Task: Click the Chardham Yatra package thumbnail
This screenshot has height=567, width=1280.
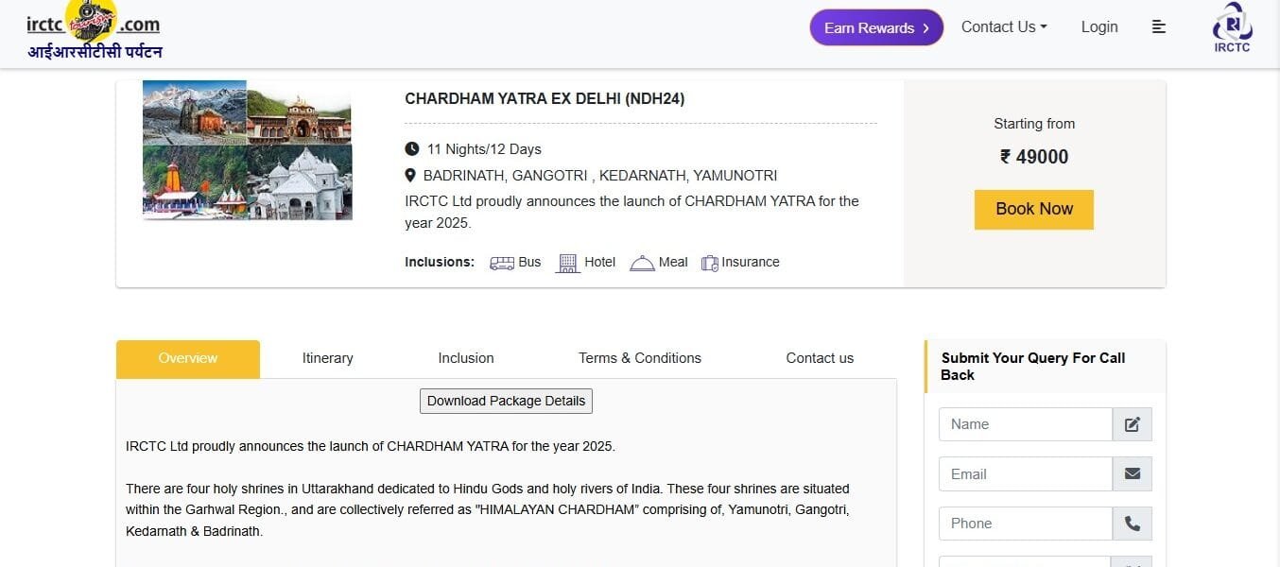Action: [x=248, y=150]
